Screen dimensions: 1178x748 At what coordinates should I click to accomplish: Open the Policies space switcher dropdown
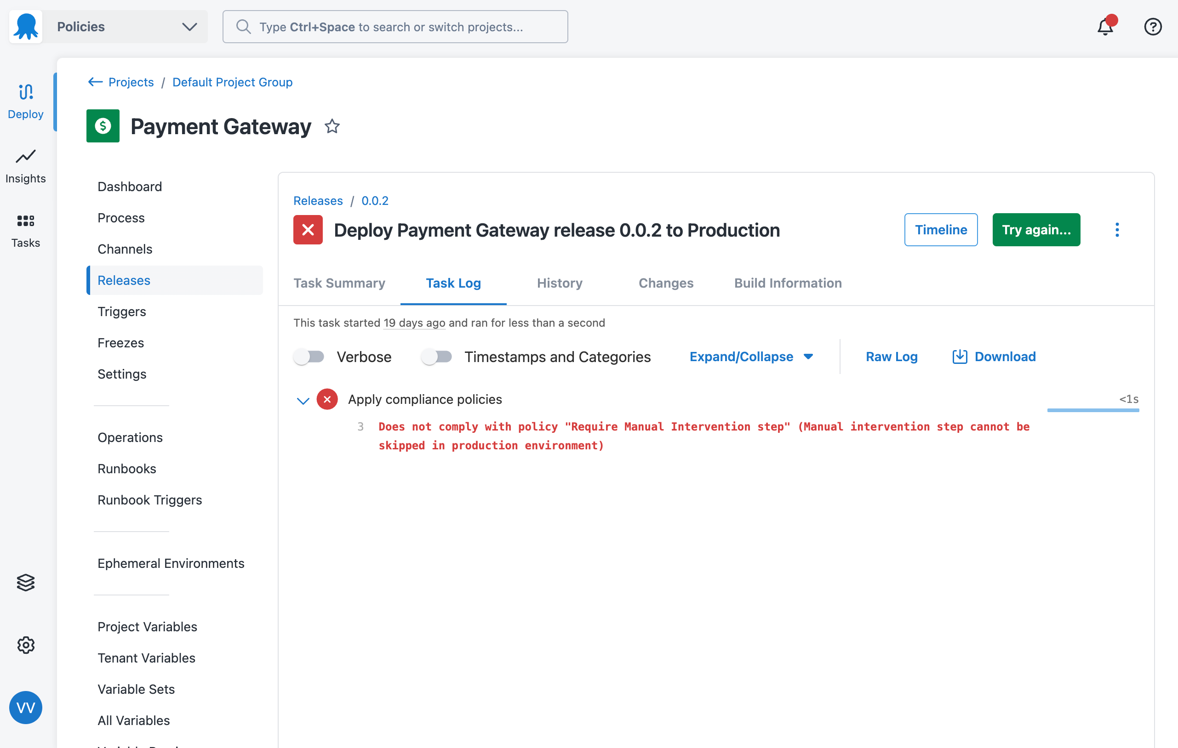(125, 26)
